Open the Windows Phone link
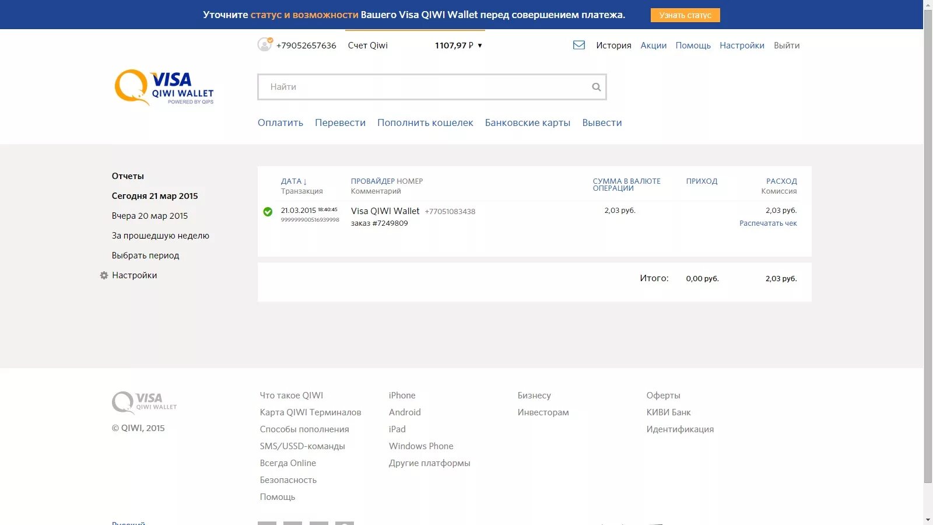This screenshot has height=525, width=933. [421, 446]
